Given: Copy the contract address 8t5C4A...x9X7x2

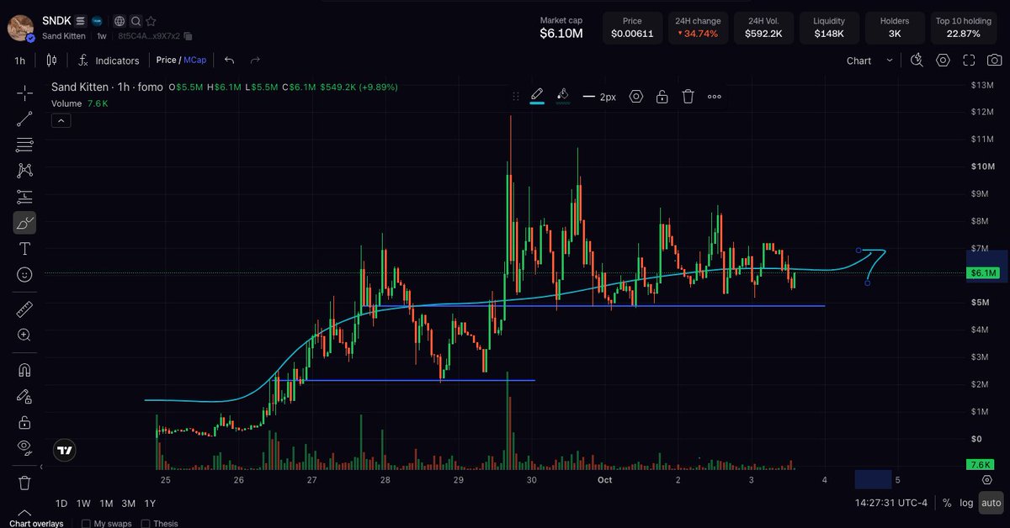Looking at the screenshot, I should [188, 36].
